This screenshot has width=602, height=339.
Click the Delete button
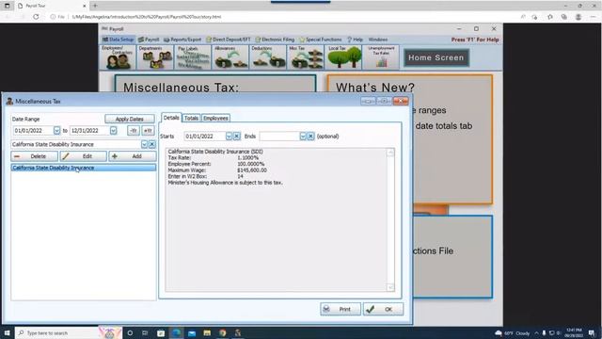(34, 156)
